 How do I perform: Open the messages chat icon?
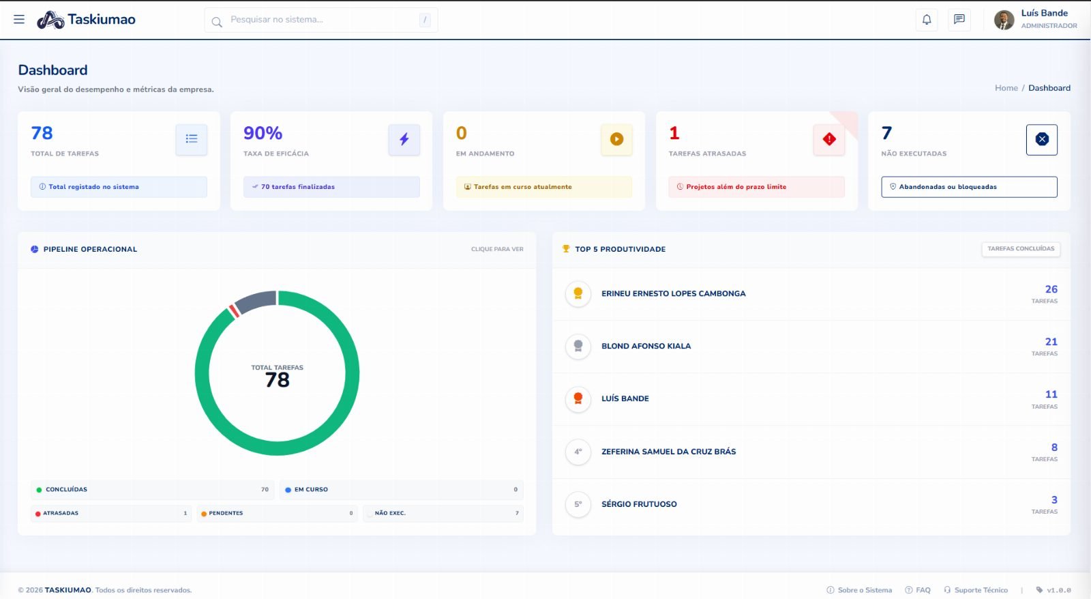[959, 20]
